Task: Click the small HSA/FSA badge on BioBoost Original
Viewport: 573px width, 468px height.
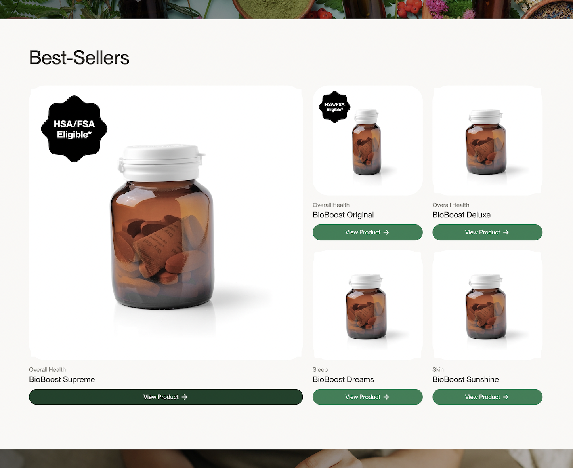Action: point(334,107)
